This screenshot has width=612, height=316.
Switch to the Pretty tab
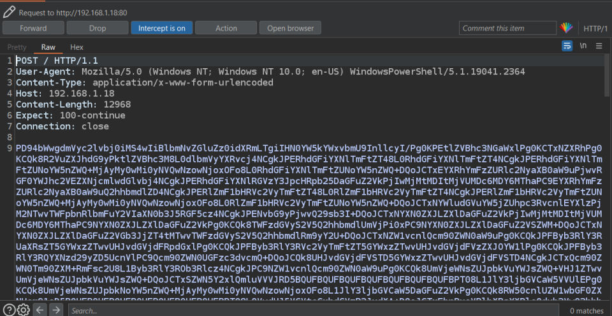17,47
